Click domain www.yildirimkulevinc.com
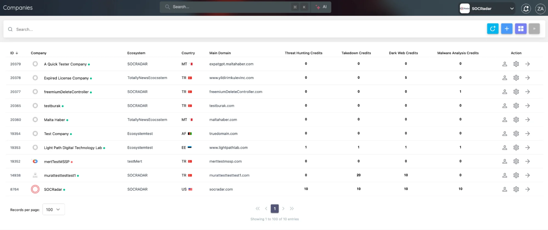 point(231,78)
